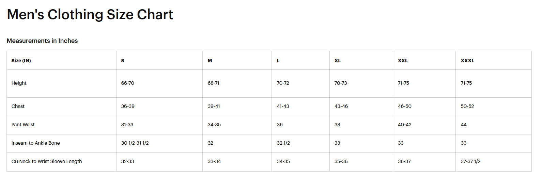Select the 37-37 1/2 sleeve length cell
This screenshot has height=177, width=543.
click(470, 161)
